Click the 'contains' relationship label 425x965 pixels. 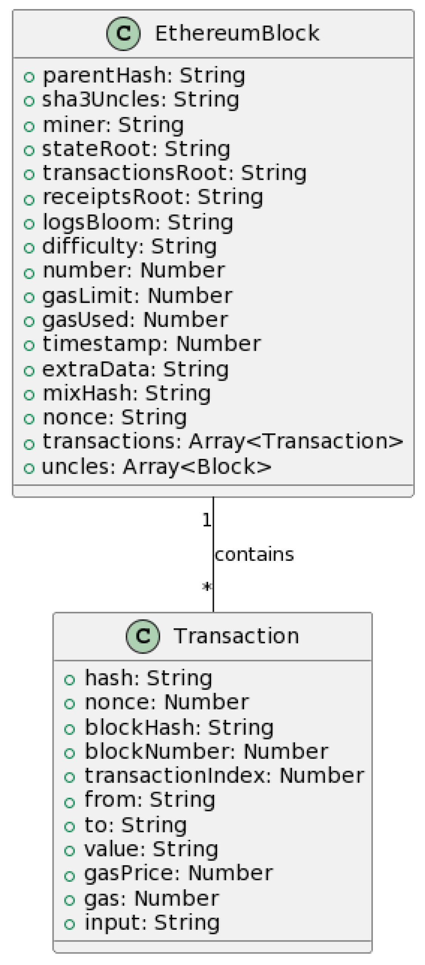(254, 554)
